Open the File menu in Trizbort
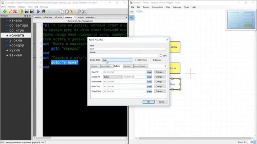This screenshot has height=144, width=257. 133,7
